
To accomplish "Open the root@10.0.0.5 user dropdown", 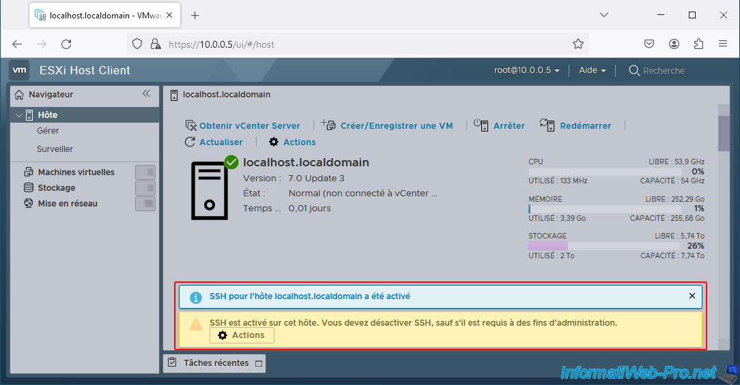I will pyautogui.click(x=526, y=70).
